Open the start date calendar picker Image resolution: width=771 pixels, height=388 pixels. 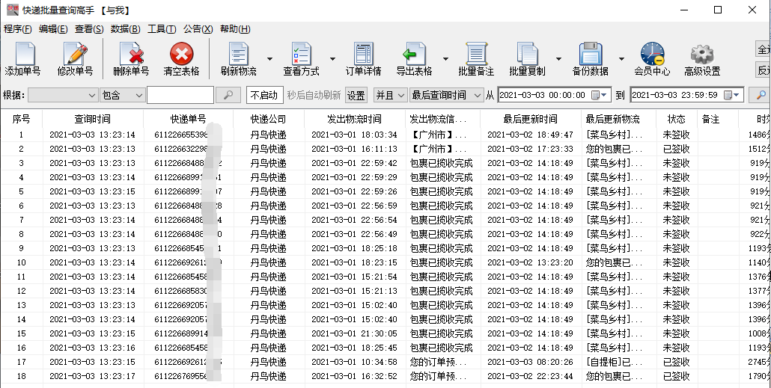pyautogui.click(x=596, y=95)
